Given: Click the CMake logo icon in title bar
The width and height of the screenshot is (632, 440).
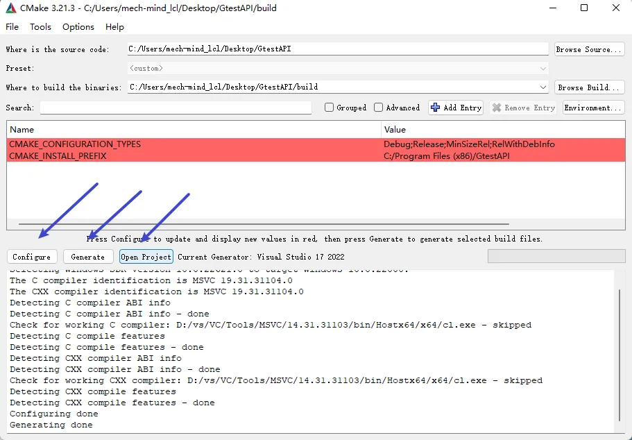Looking at the screenshot, I should tap(10, 8).
